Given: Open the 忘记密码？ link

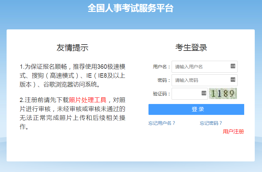Looking at the screenshot, I should (211, 123).
